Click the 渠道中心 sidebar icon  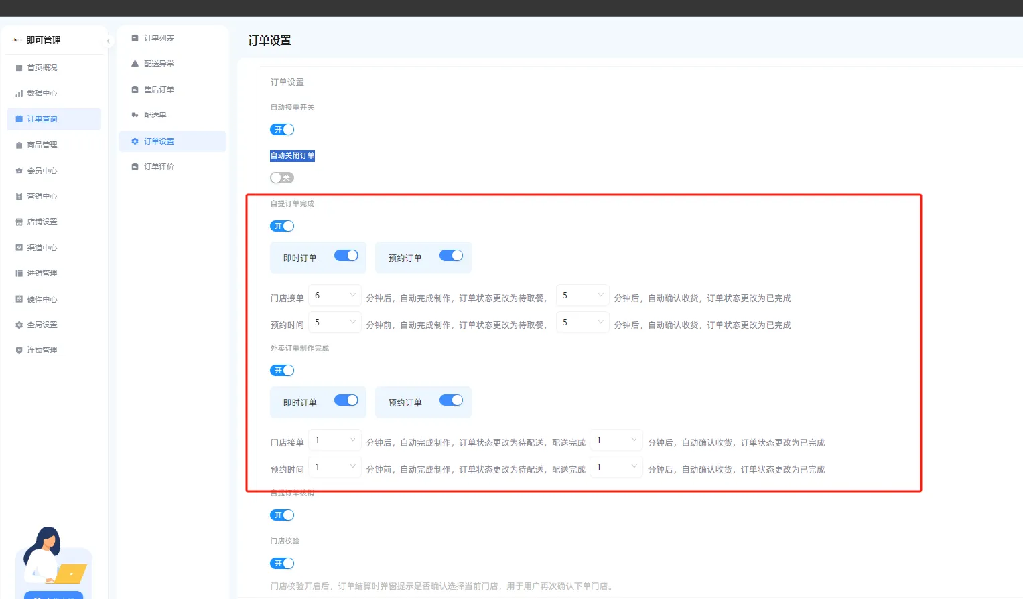[19, 248]
